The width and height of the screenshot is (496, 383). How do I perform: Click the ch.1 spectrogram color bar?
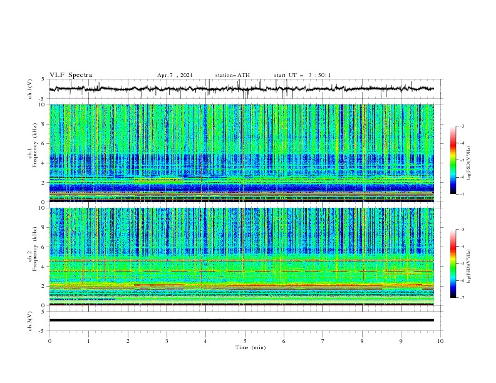click(x=453, y=160)
